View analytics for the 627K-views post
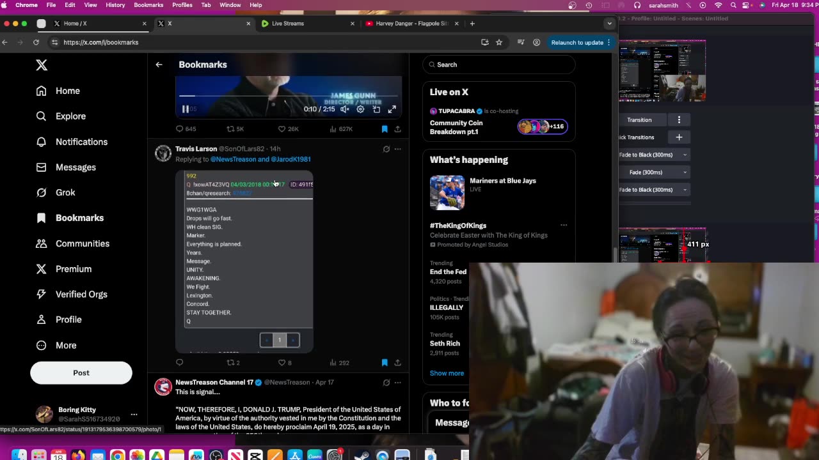 pyautogui.click(x=341, y=129)
